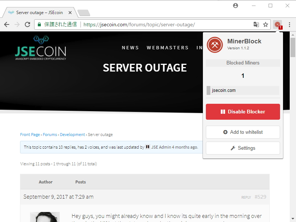Open the Chrome three-dot menu
This screenshot has height=222, width=296.
[x=289, y=24]
